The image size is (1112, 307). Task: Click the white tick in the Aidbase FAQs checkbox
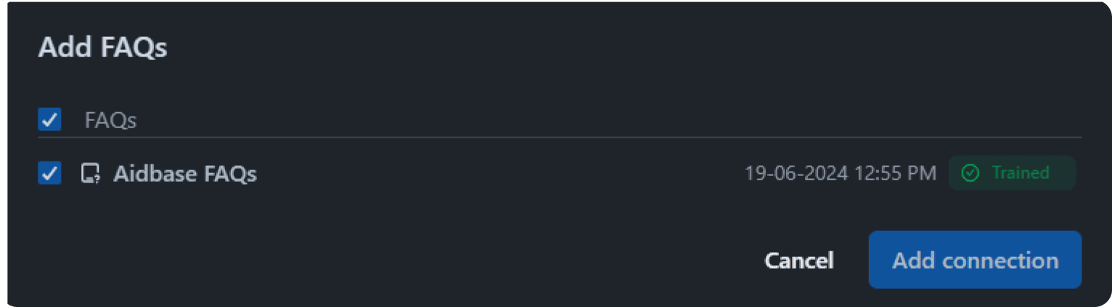pyautogui.click(x=49, y=173)
